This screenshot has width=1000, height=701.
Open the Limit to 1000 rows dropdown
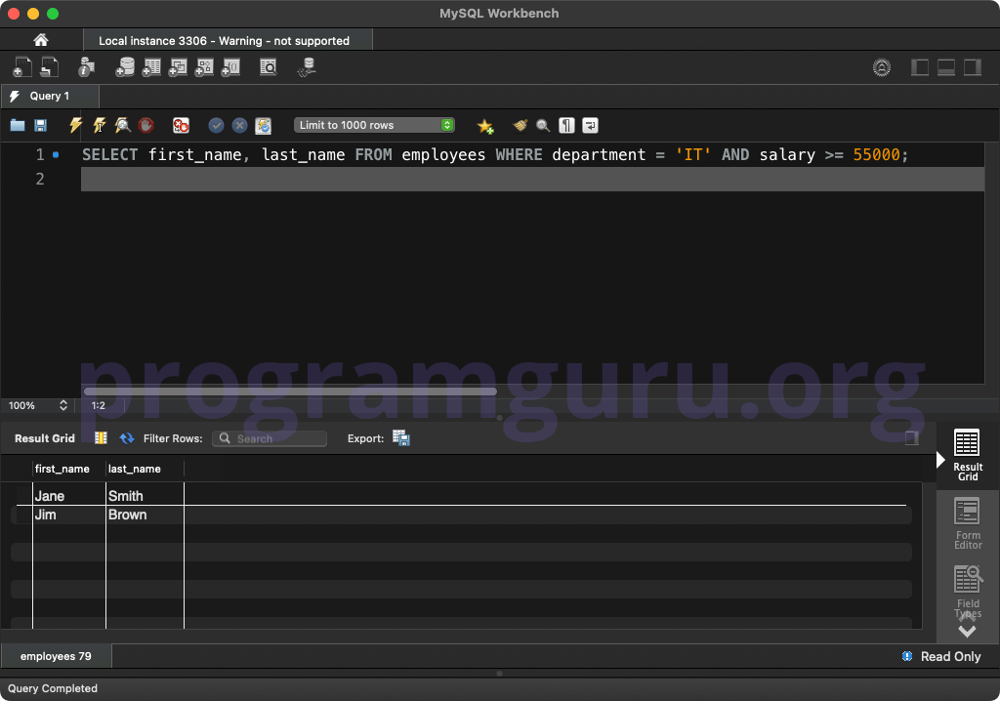point(374,125)
